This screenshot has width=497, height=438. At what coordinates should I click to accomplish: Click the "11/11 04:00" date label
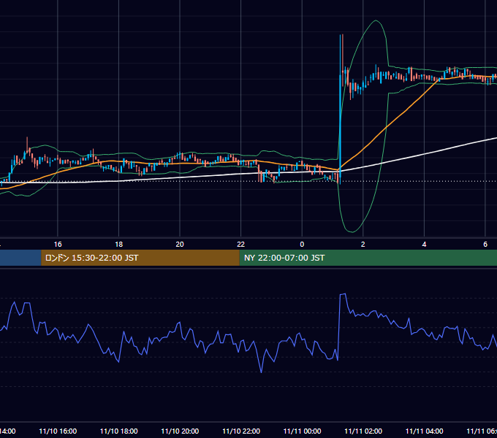click(x=424, y=431)
